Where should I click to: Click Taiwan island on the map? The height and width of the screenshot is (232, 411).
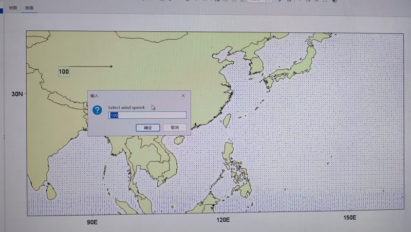pyautogui.click(x=226, y=120)
